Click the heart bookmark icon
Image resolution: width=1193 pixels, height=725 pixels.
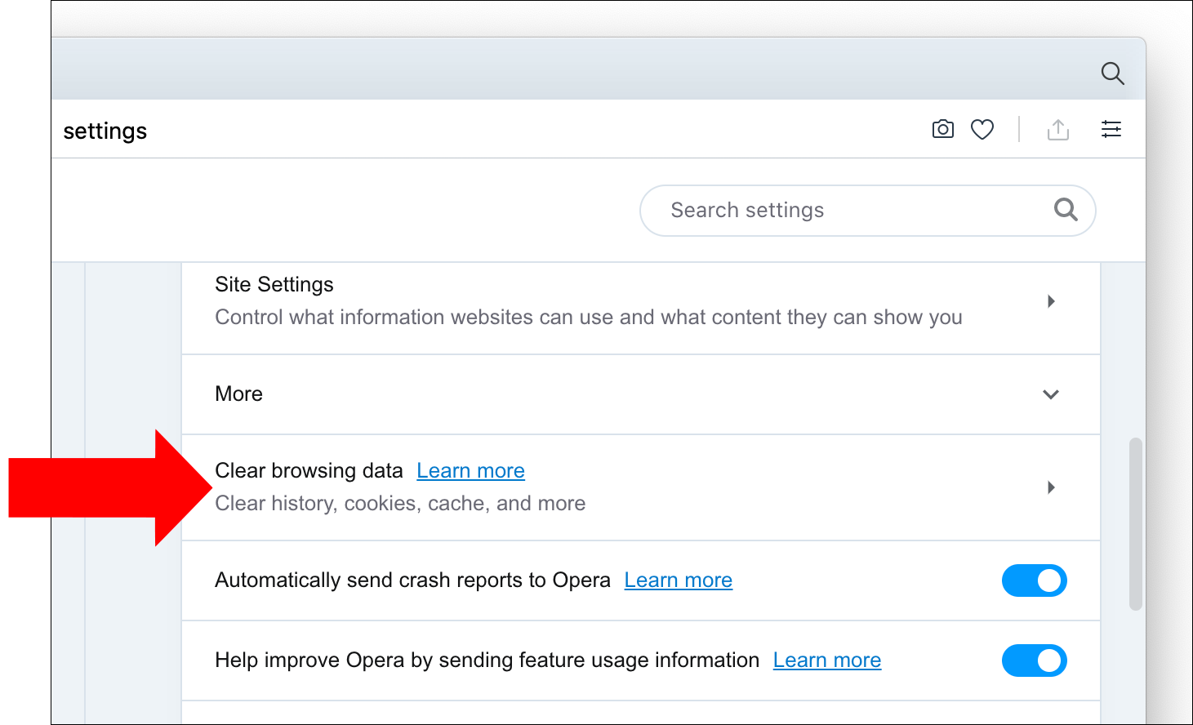point(982,129)
